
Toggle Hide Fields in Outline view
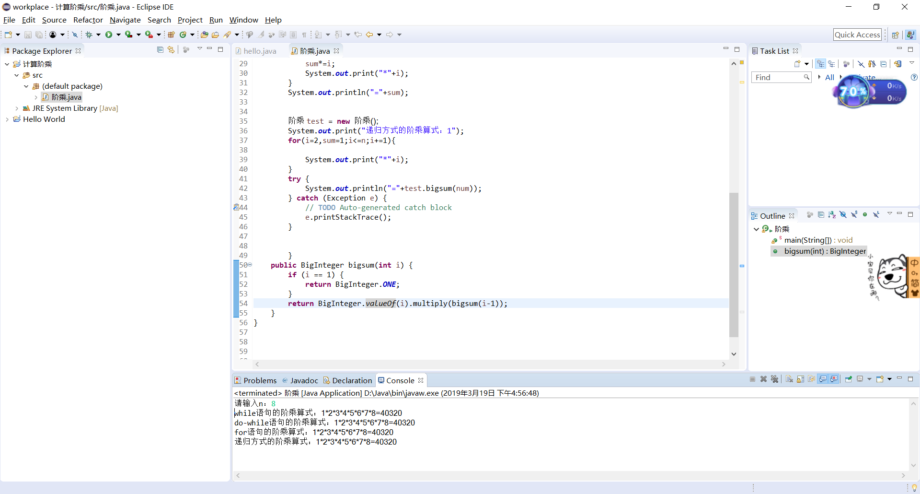tap(843, 215)
